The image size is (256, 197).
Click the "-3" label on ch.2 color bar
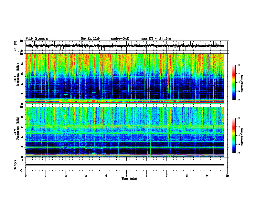click(x=238, y=118)
